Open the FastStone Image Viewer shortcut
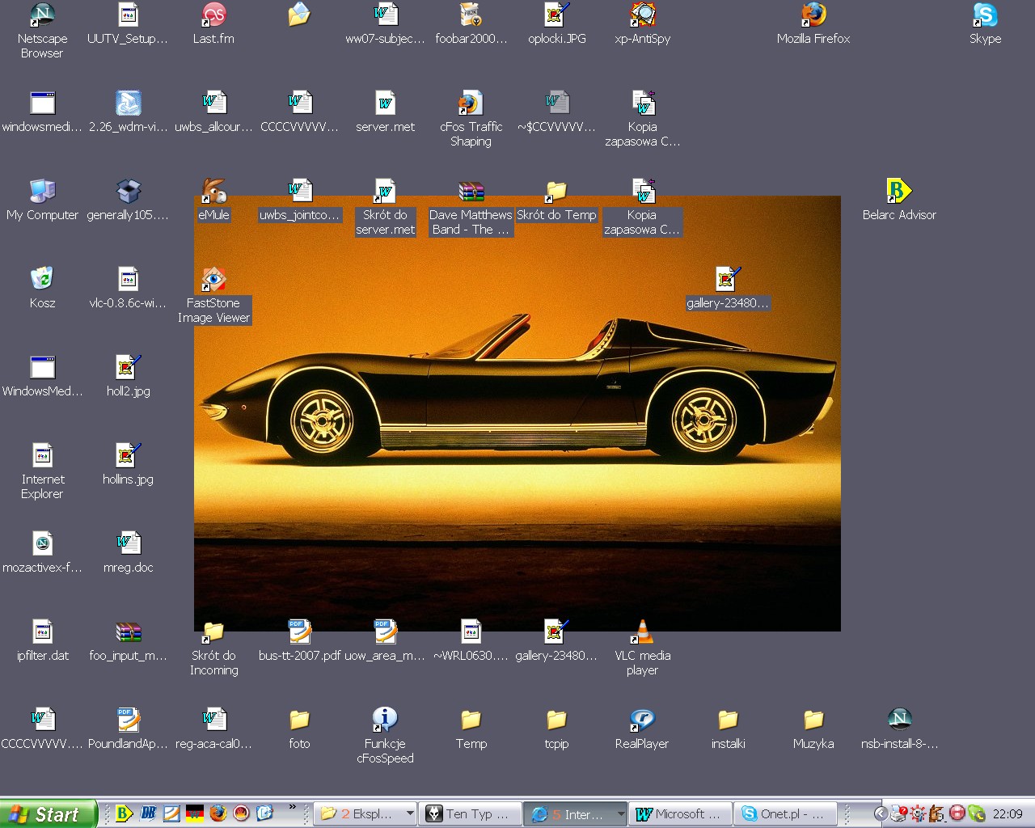This screenshot has height=828, width=1035. (x=213, y=281)
